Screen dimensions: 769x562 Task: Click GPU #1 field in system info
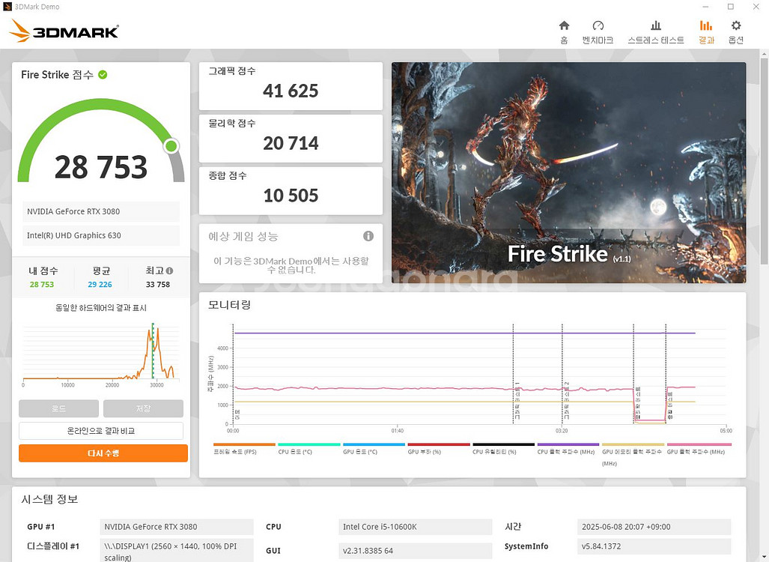coord(177,527)
